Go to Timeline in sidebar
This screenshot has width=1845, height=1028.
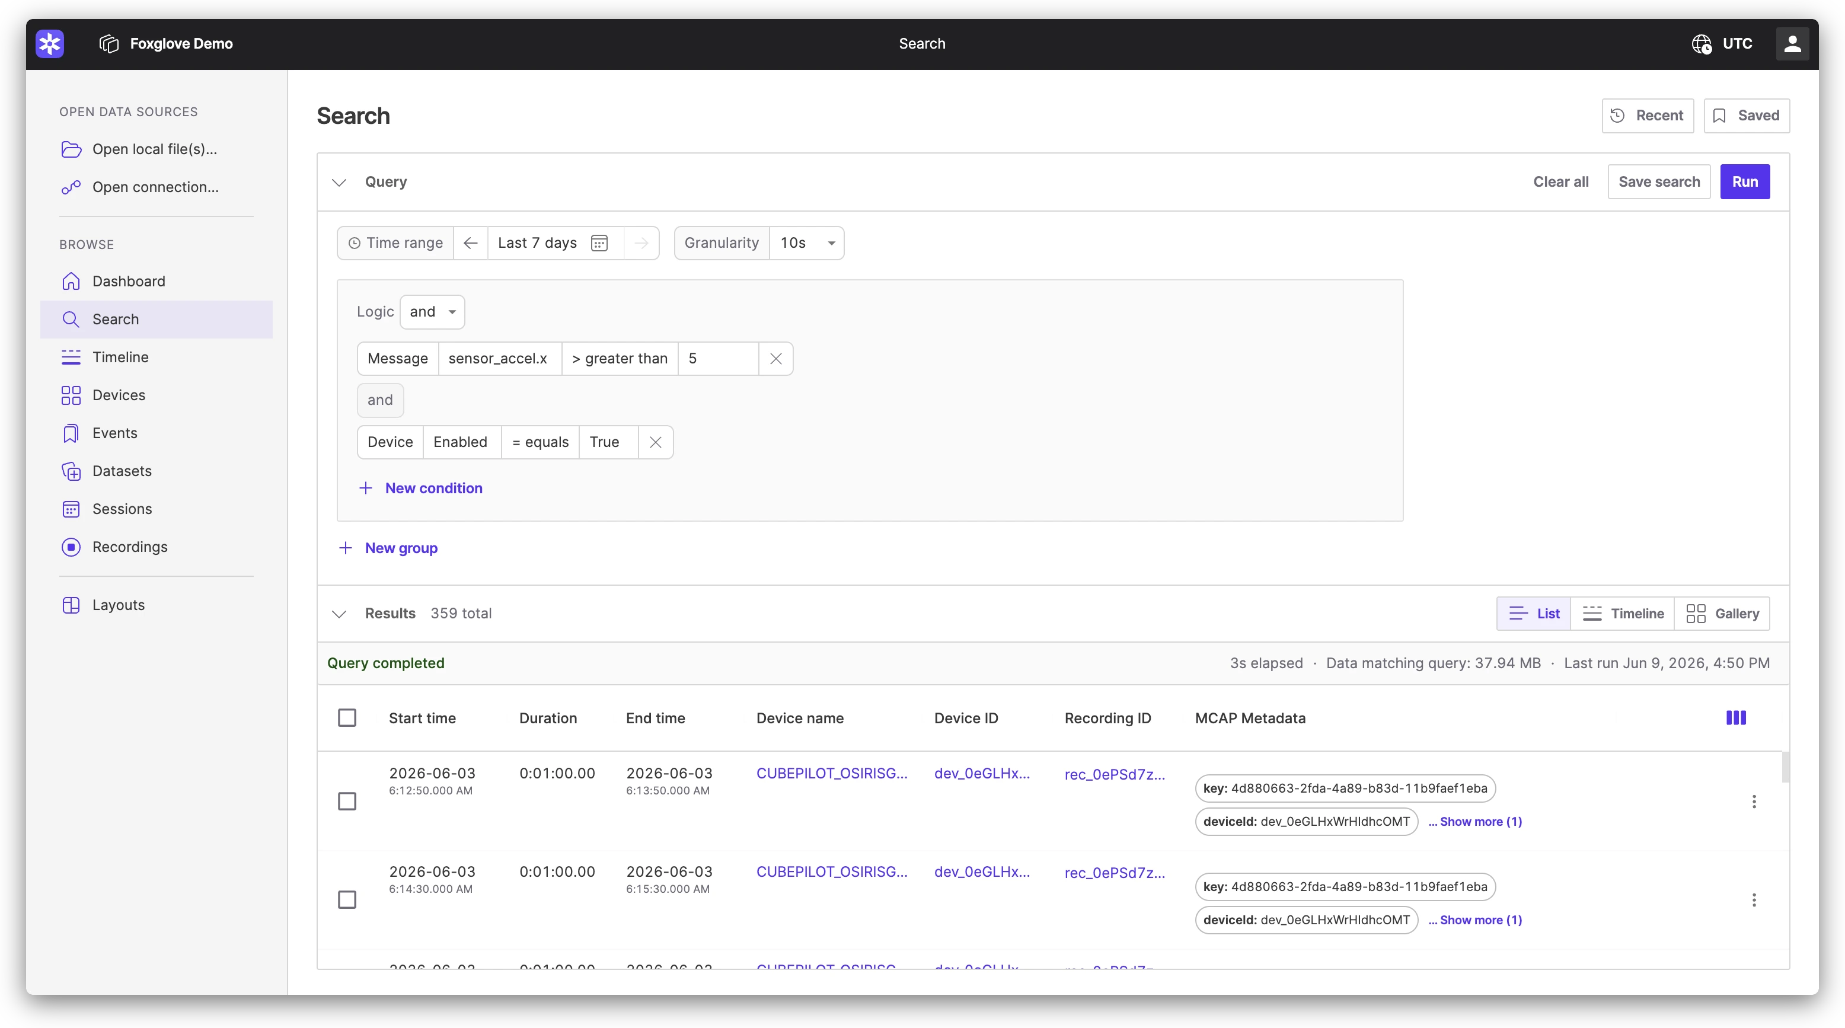(156, 357)
